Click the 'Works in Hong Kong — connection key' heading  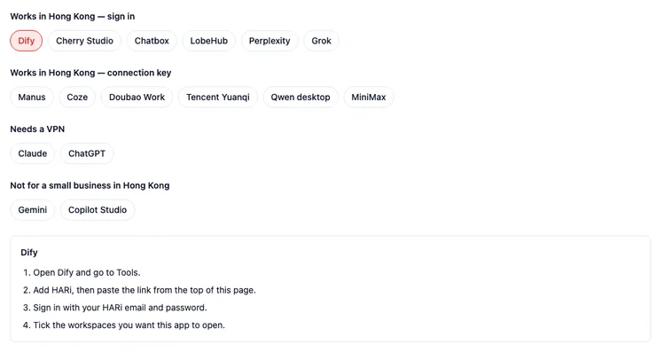click(x=90, y=73)
